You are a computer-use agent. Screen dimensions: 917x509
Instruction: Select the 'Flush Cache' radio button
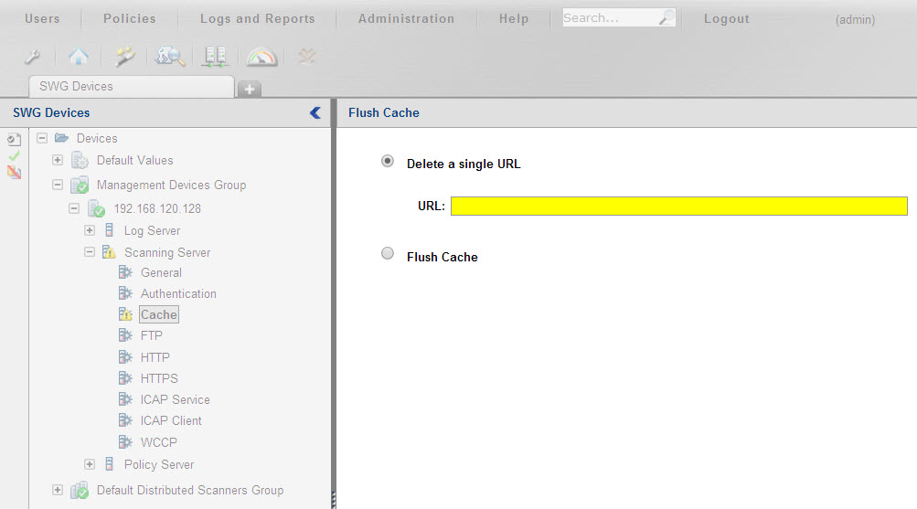coord(388,254)
